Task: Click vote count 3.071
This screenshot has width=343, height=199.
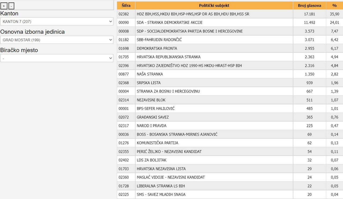Action: click(x=310, y=40)
